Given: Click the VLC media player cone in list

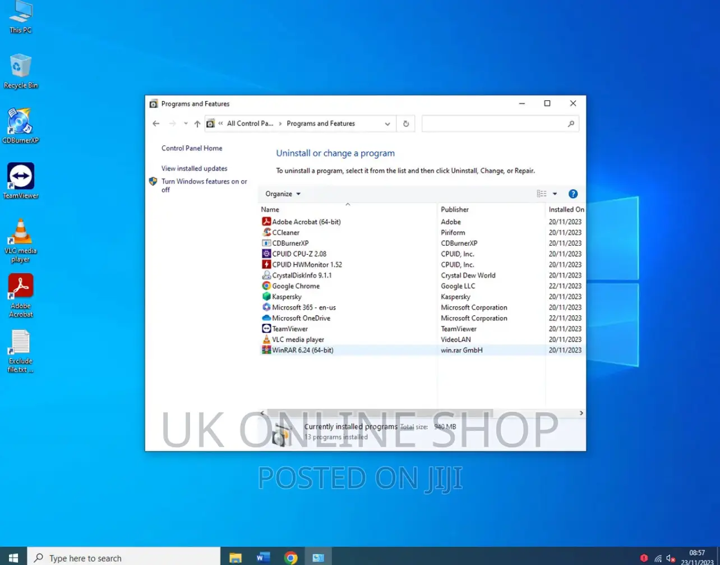Looking at the screenshot, I should click(266, 339).
